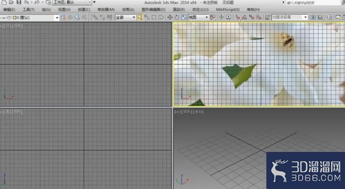Screen dimensions: 345x189
Task: Select the Unlink Selection tool
Action: 102,17
